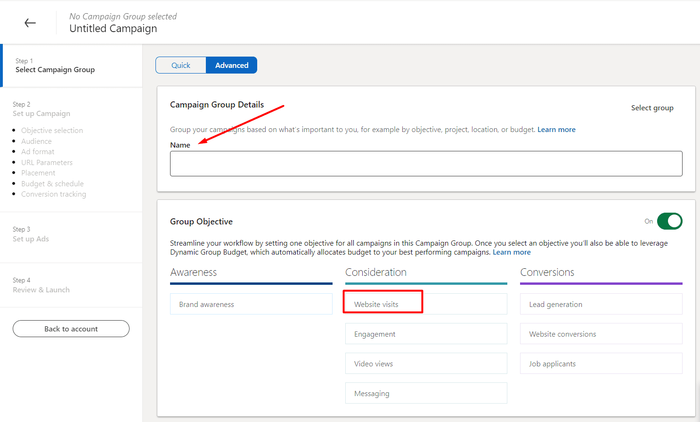
Task: Click Audience in sidebar
Action: [36, 141]
